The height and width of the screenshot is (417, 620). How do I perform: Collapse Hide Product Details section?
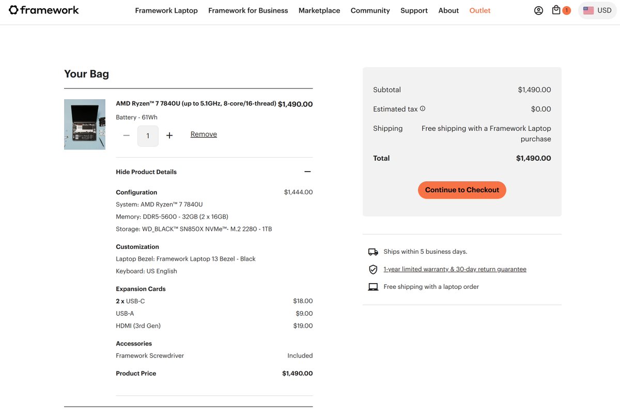[214, 172]
